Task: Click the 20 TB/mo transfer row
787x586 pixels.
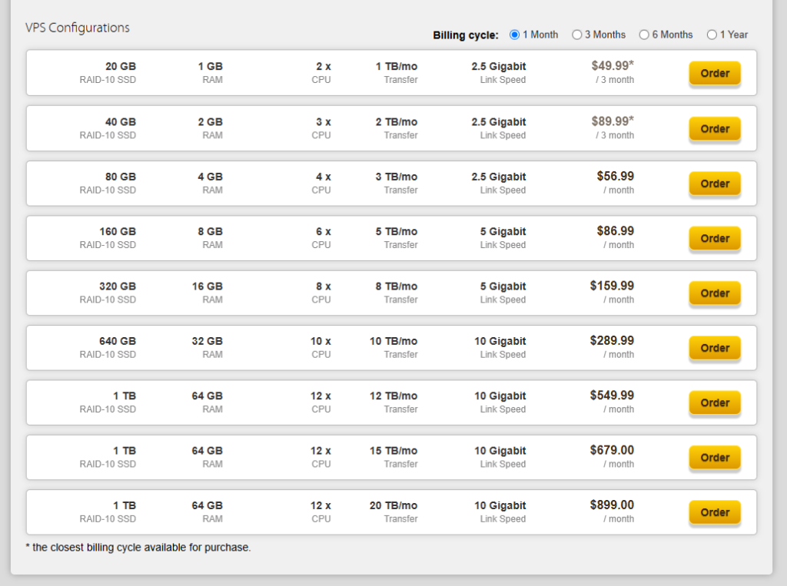Action: tap(393, 505)
